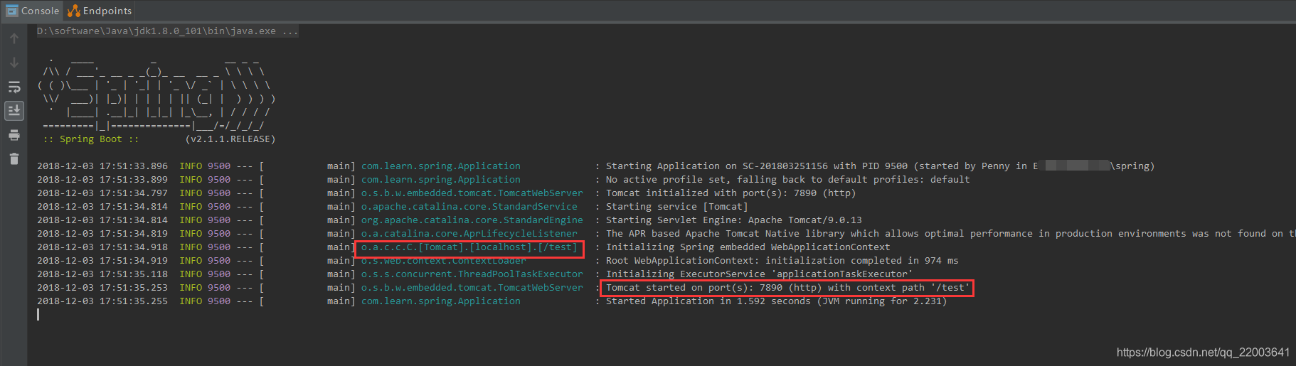
Task: Click "Initializing ExecutorService 'applicationTaskExecutor'" message
Action: (760, 274)
